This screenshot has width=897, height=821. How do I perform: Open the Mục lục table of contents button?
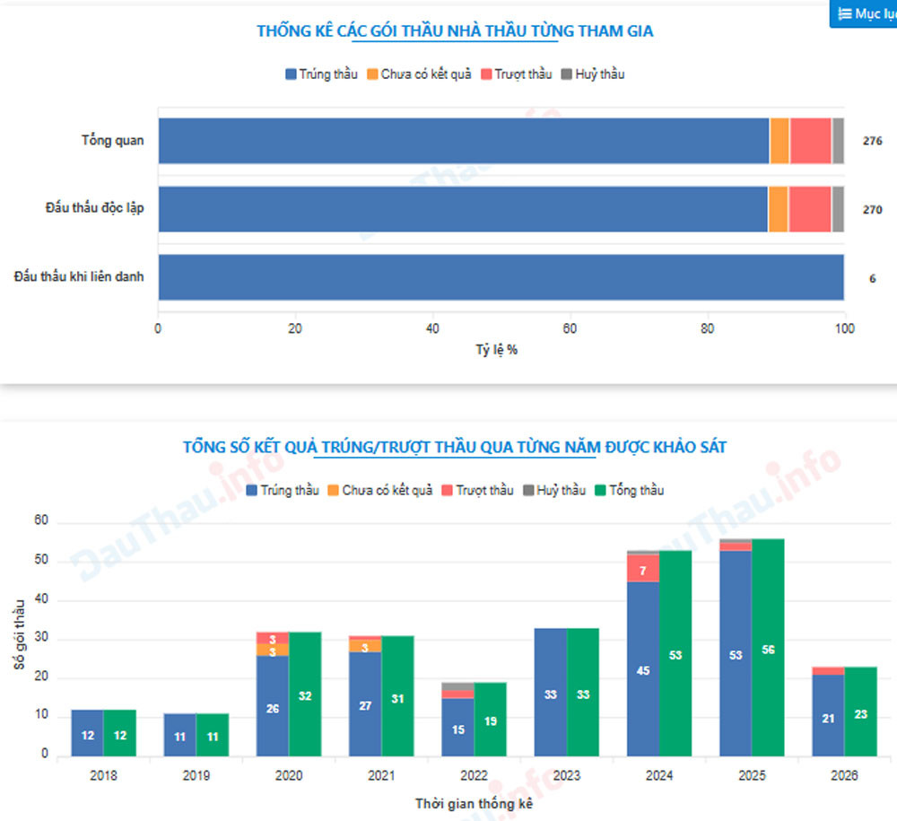click(x=864, y=13)
